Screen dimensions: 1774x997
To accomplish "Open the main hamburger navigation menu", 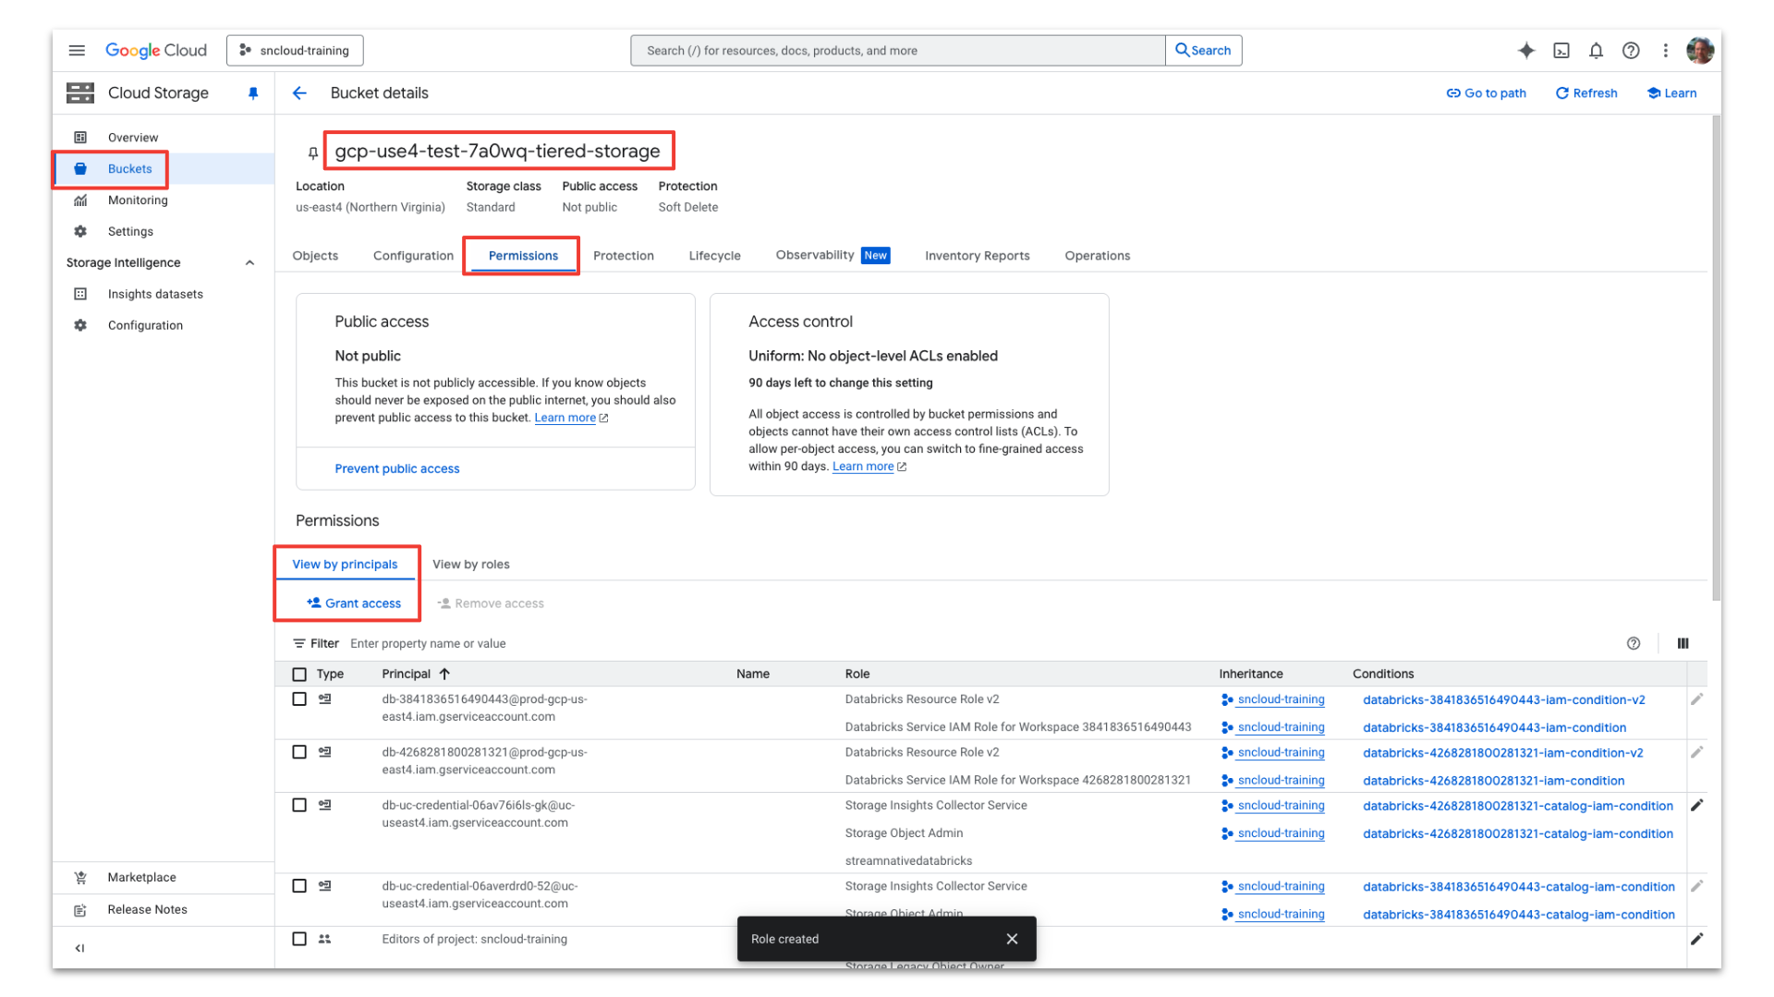I will click(x=77, y=51).
